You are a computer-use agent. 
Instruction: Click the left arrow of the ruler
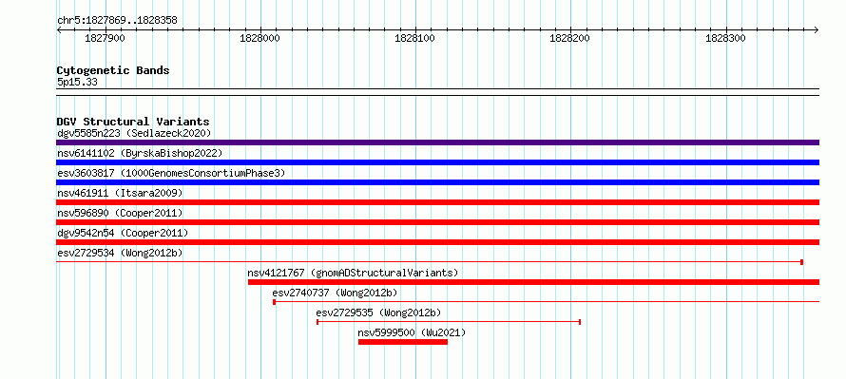59,29
